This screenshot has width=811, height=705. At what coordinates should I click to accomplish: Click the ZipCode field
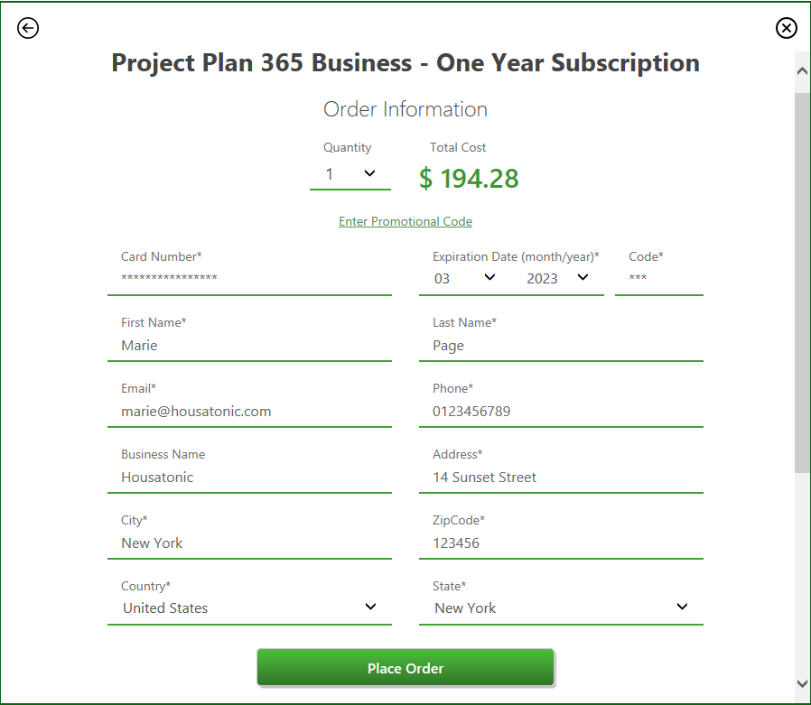click(561, 543)
